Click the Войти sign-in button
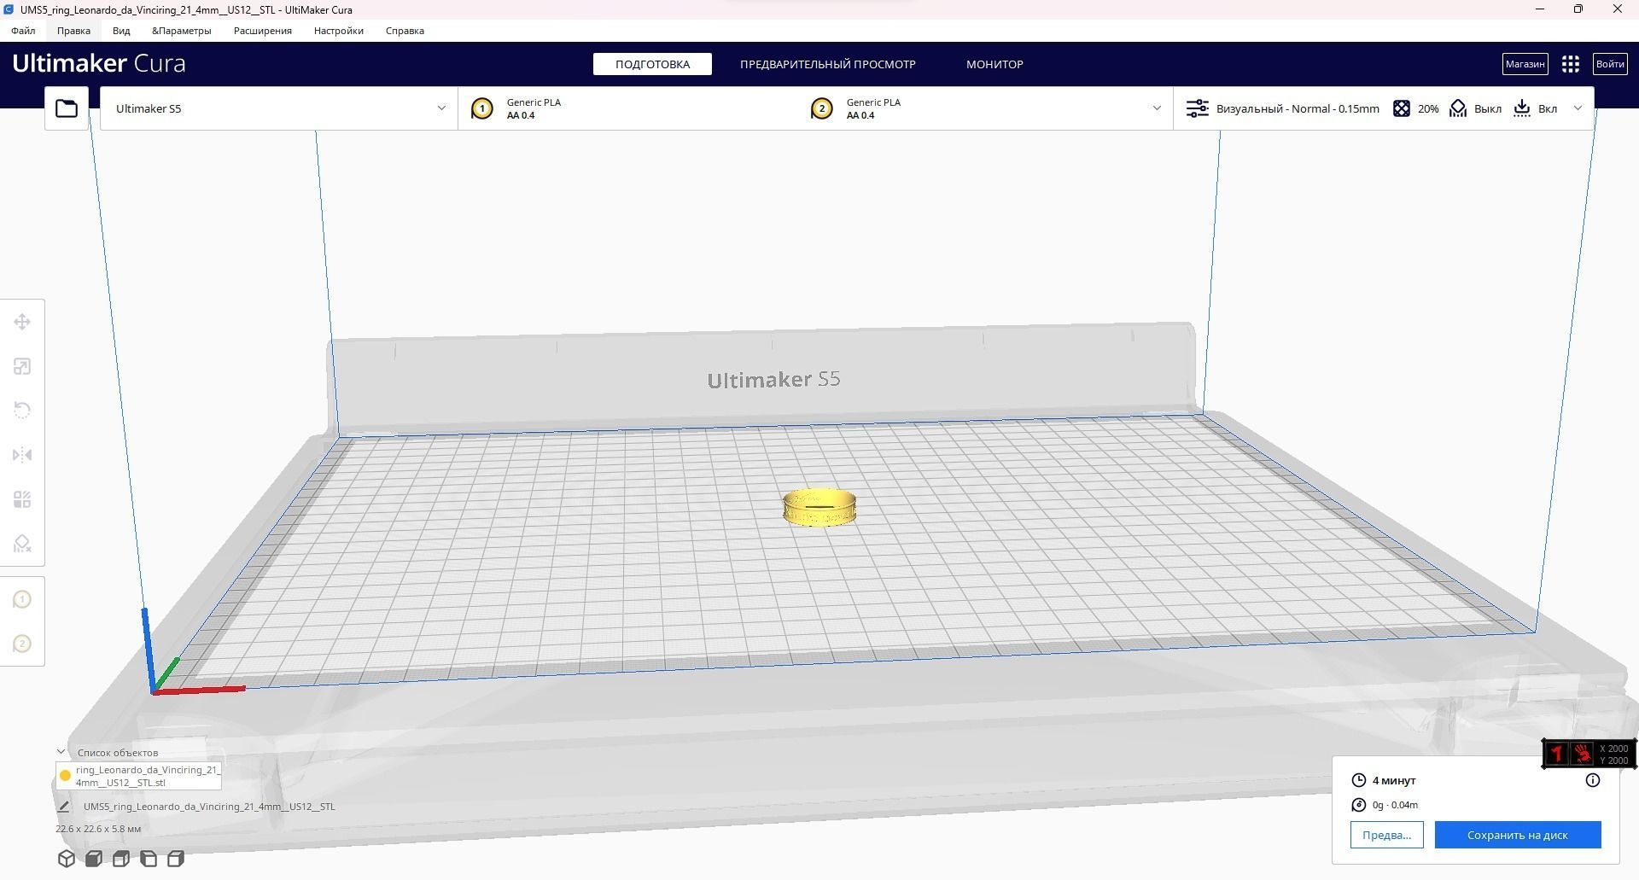 click(1610, 64)
